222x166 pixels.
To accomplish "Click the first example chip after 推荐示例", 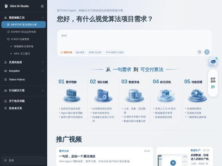I will point(80,53).
